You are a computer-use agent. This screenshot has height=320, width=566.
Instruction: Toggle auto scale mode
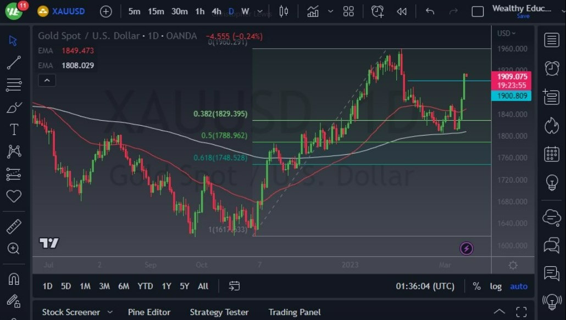519,286
